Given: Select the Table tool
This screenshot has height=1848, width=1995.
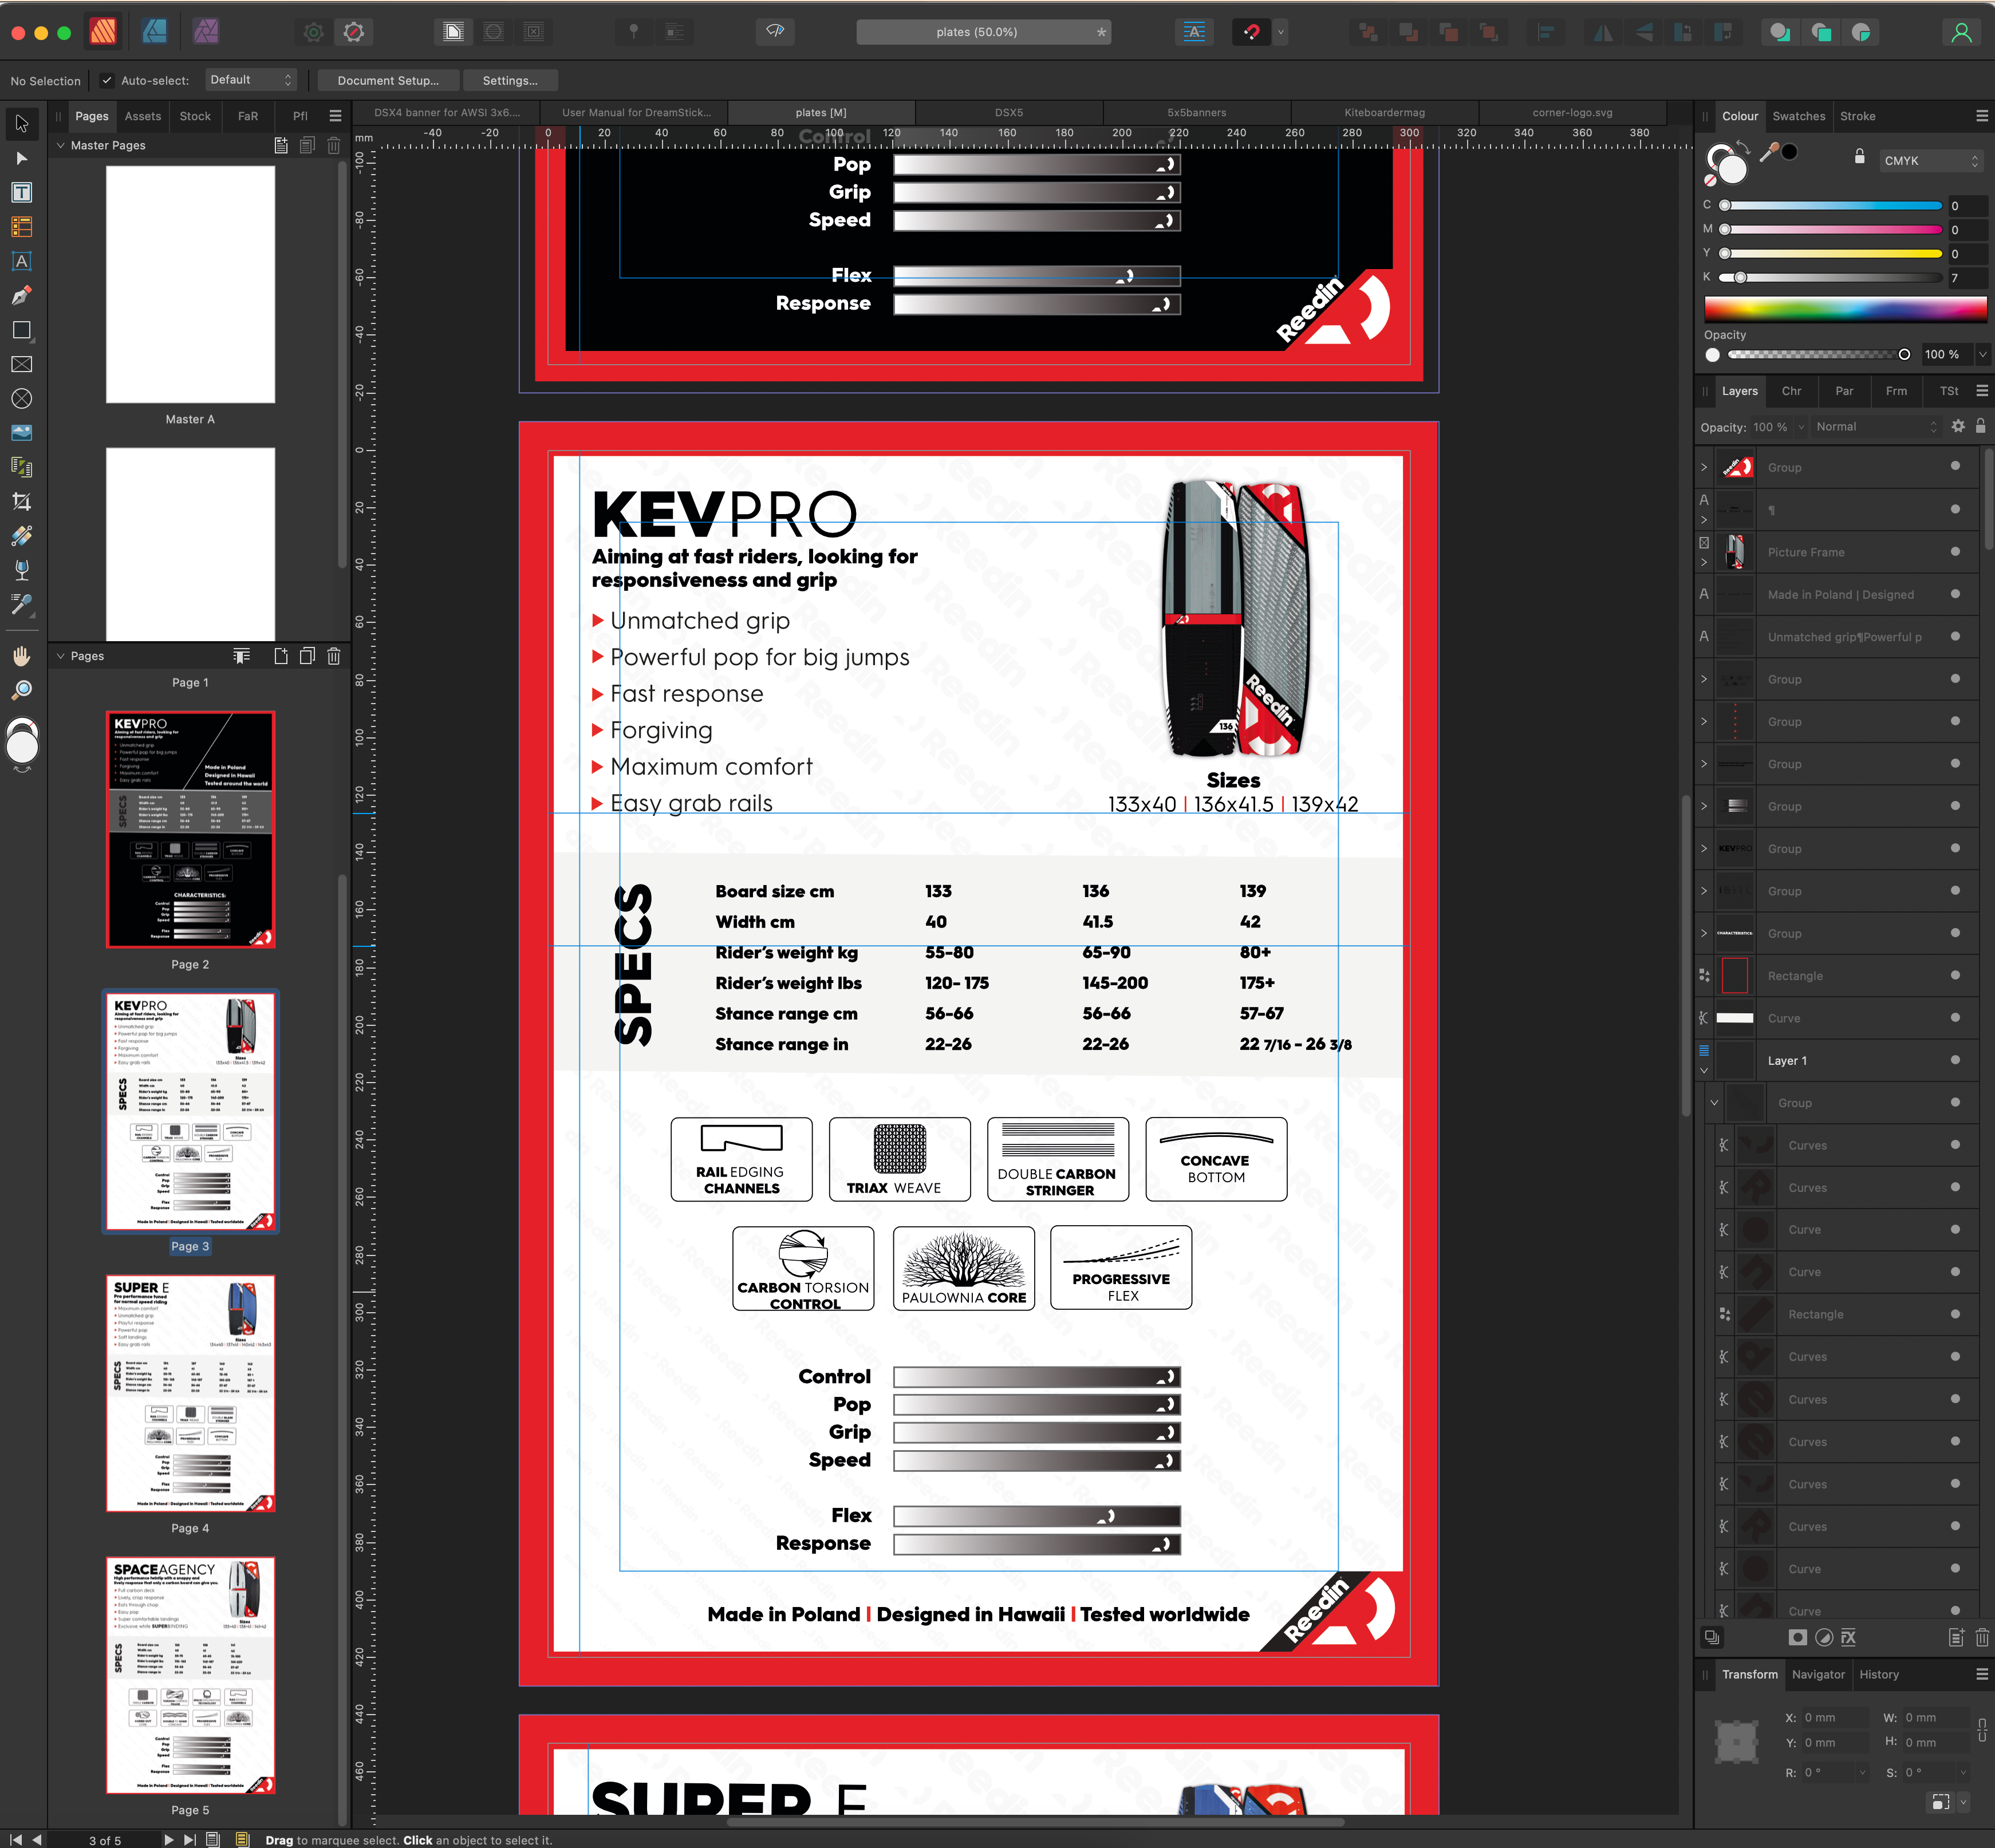Looking at the screenshot, I should click(21, 227).
